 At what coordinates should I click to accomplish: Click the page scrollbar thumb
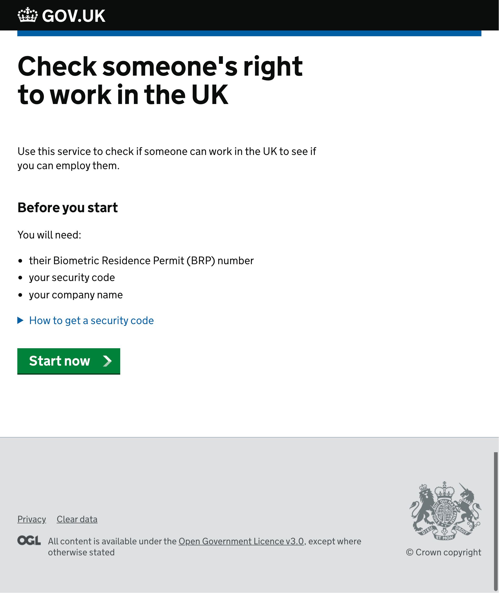click(x=496, y=521)
